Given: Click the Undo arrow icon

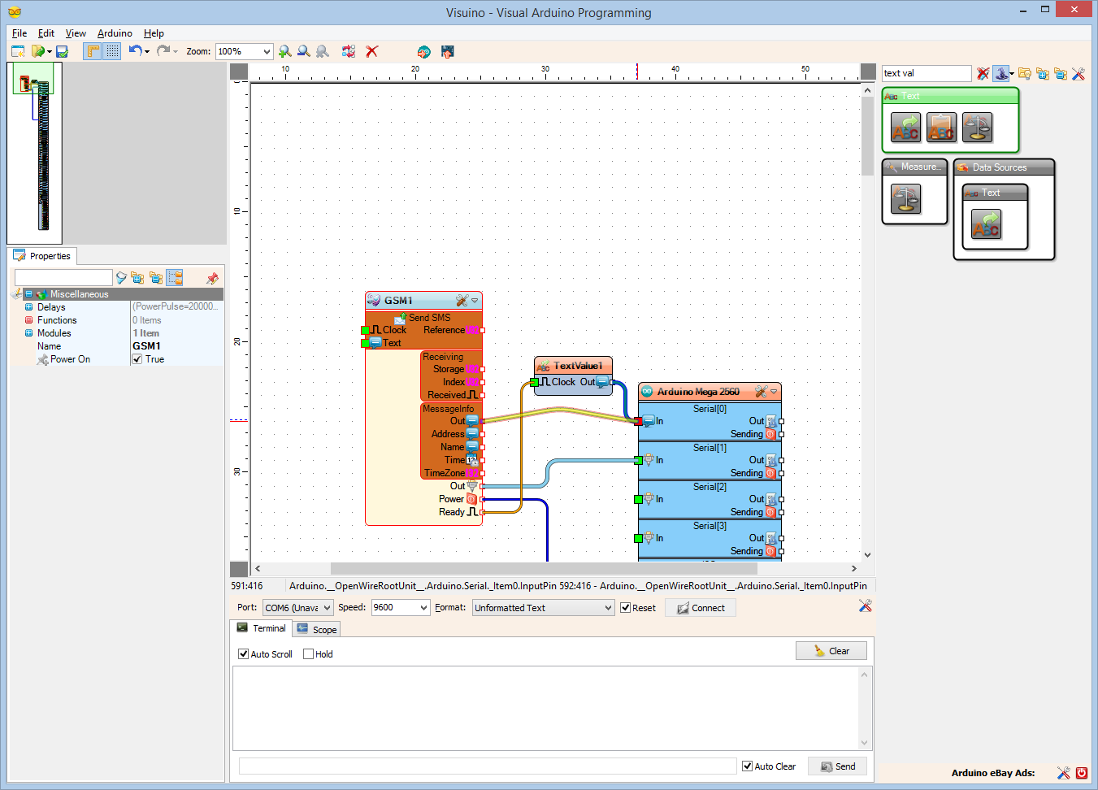Looking at the screenshot, I should (135, 50).
